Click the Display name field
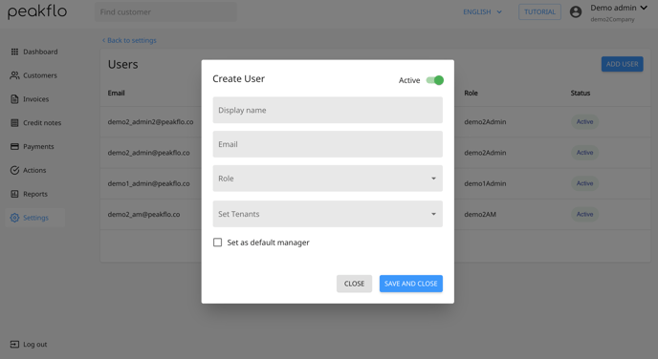658x359 pixels. pos(327,110)
